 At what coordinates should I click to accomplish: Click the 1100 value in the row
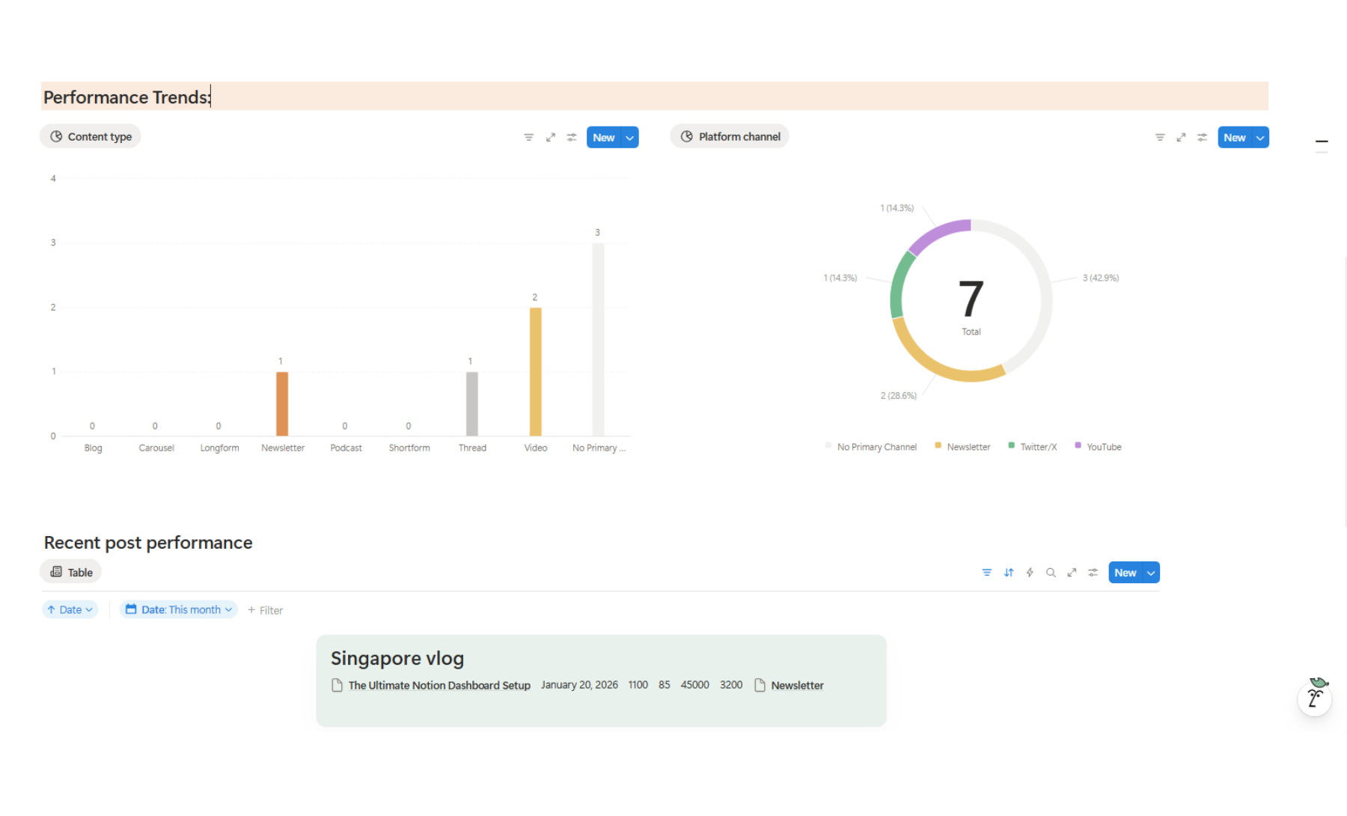click(x=638, y=686)
